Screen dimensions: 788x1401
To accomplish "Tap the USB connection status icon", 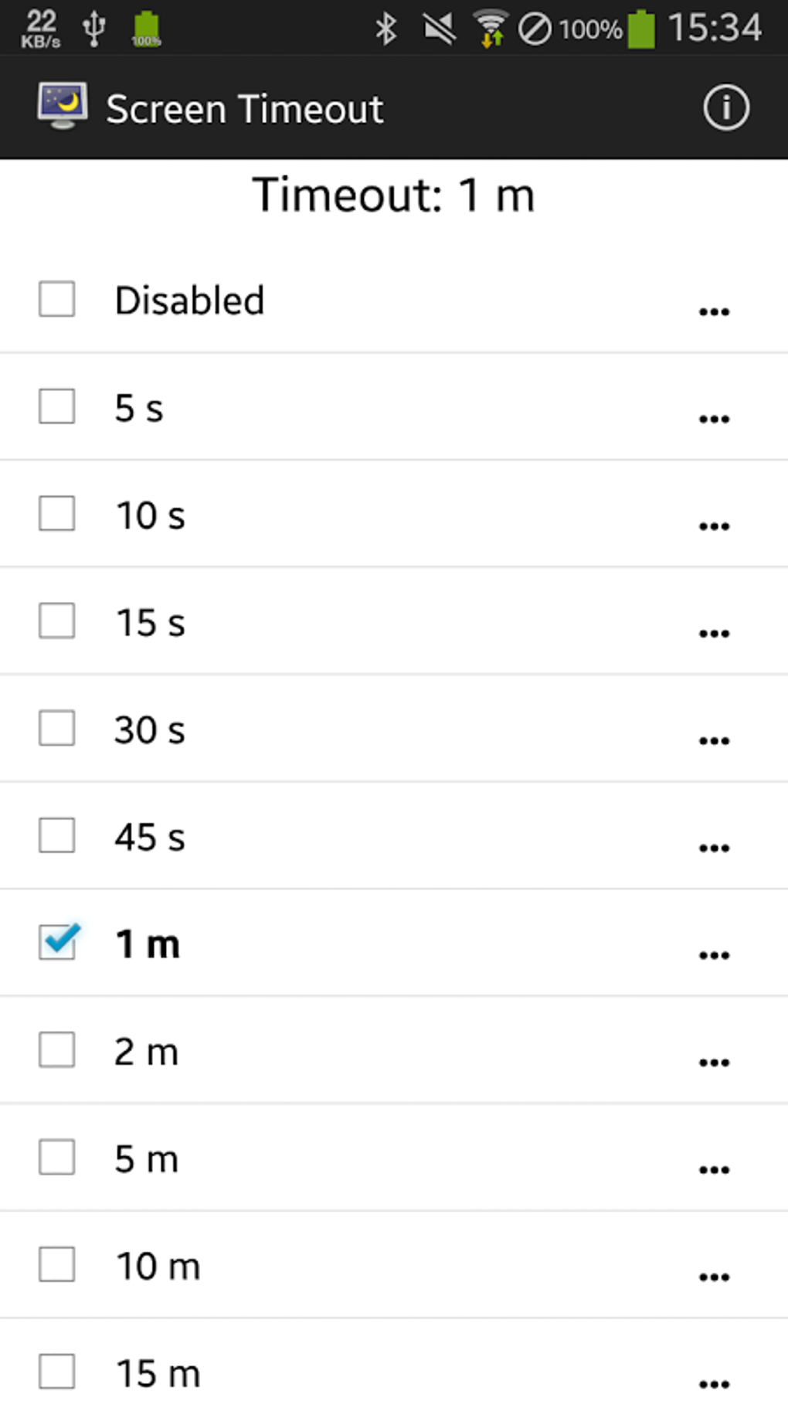I will pos(94,29).
